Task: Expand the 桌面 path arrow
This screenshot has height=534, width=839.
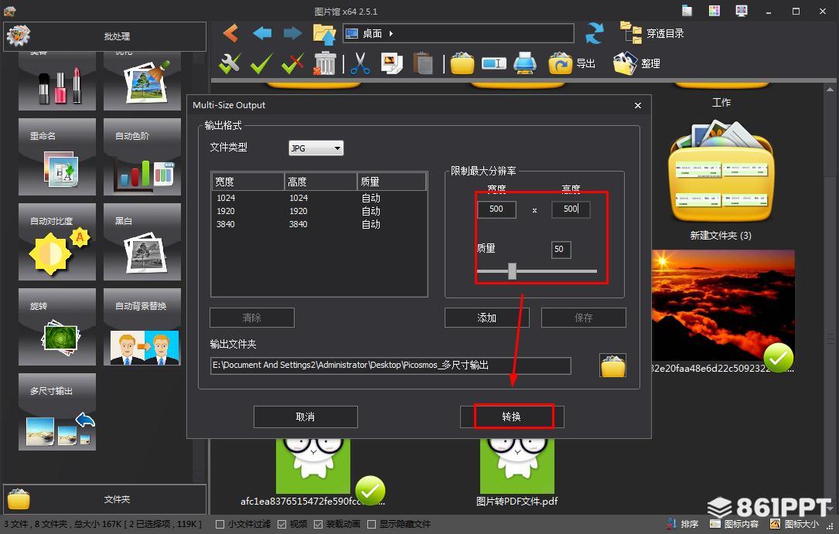Action: coord(391,34)
